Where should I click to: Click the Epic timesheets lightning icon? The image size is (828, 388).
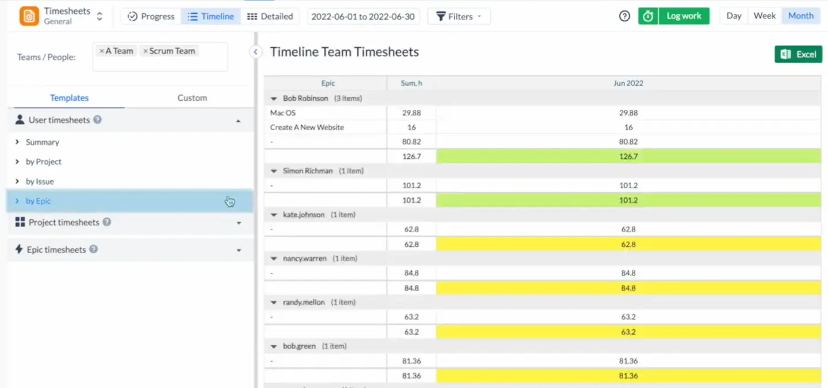(x=19, y=249)
